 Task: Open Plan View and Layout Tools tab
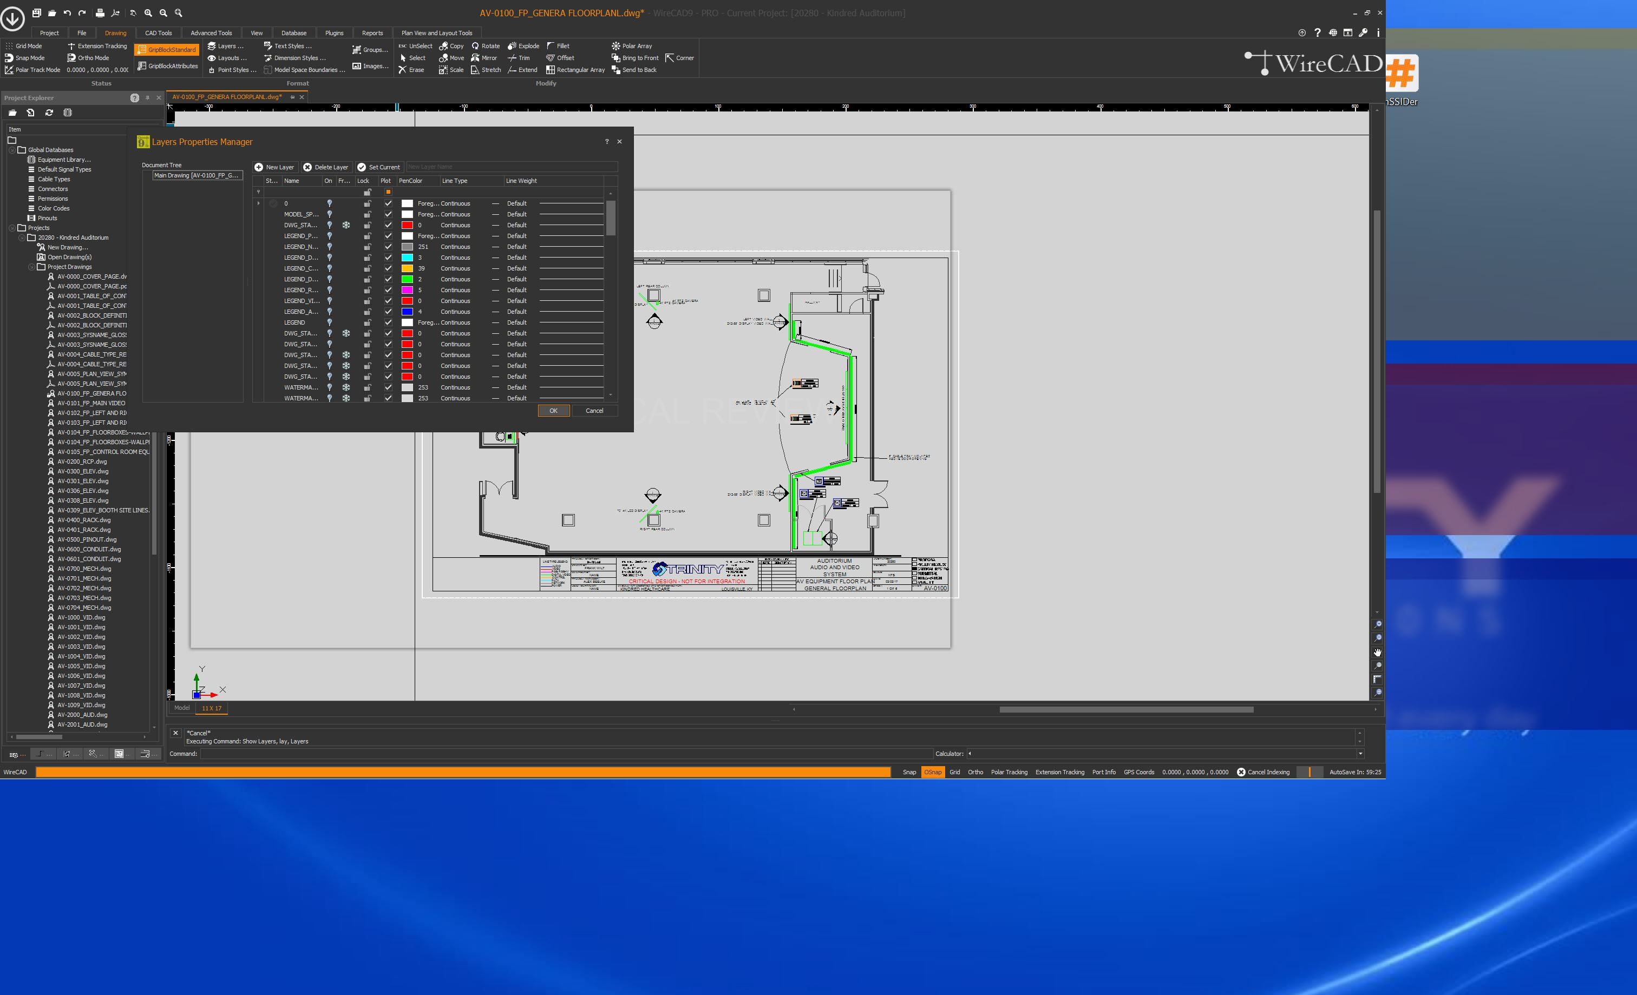pyautogui.click(x=436, y=32)
